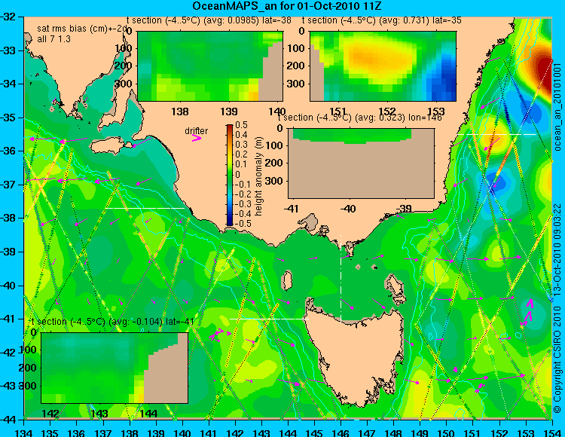The width and height of the screenshot is (565, 437).
Task: Click latitude axis label -44
Action: (x=8, y=420)
